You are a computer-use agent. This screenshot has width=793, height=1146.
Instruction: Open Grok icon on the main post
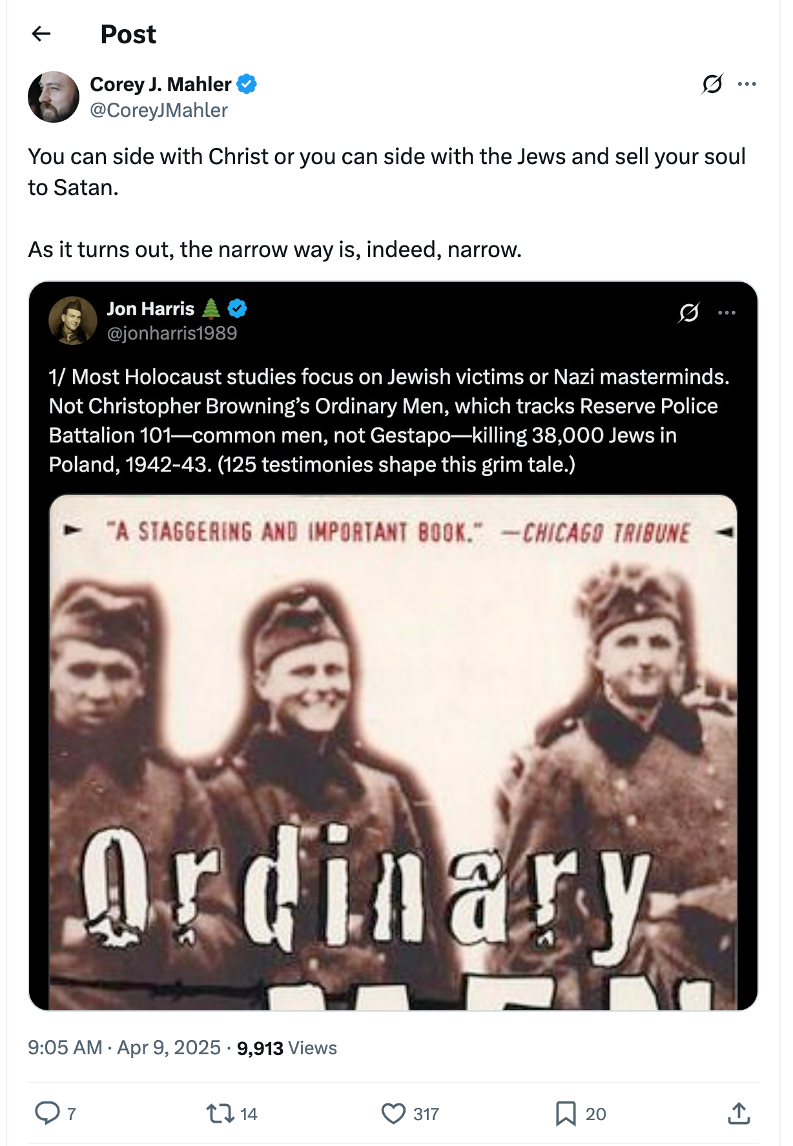pyautogui.click(x=712, y=84)
